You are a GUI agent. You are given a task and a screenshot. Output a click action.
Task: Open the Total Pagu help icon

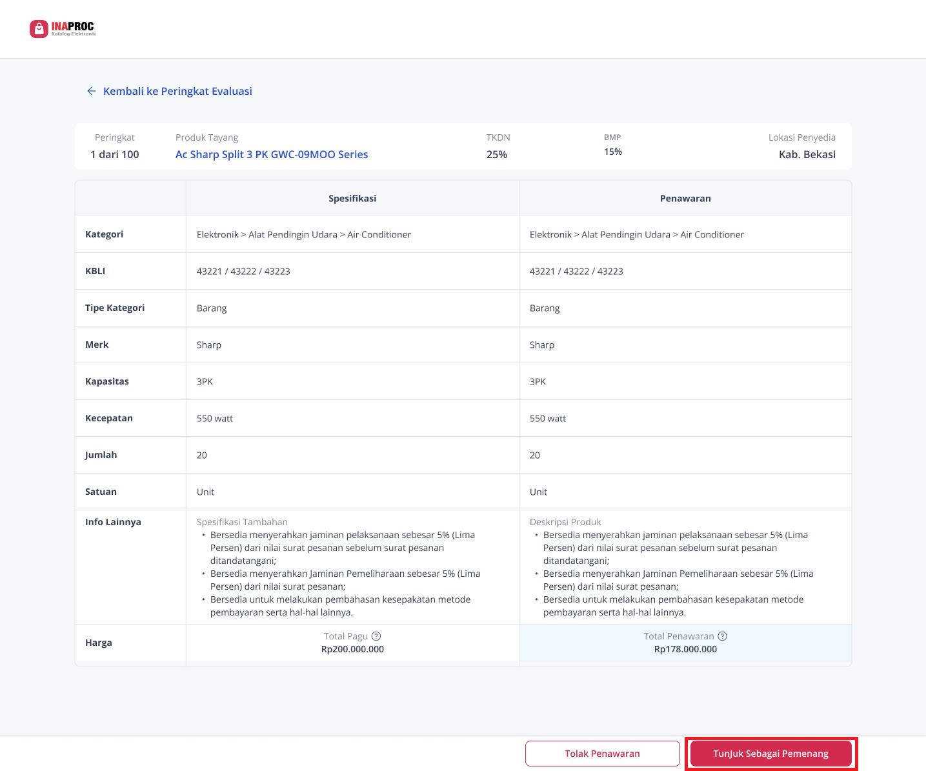pos(376,636)
